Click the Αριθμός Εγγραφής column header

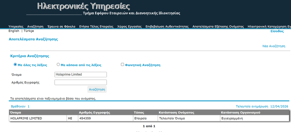95,113
